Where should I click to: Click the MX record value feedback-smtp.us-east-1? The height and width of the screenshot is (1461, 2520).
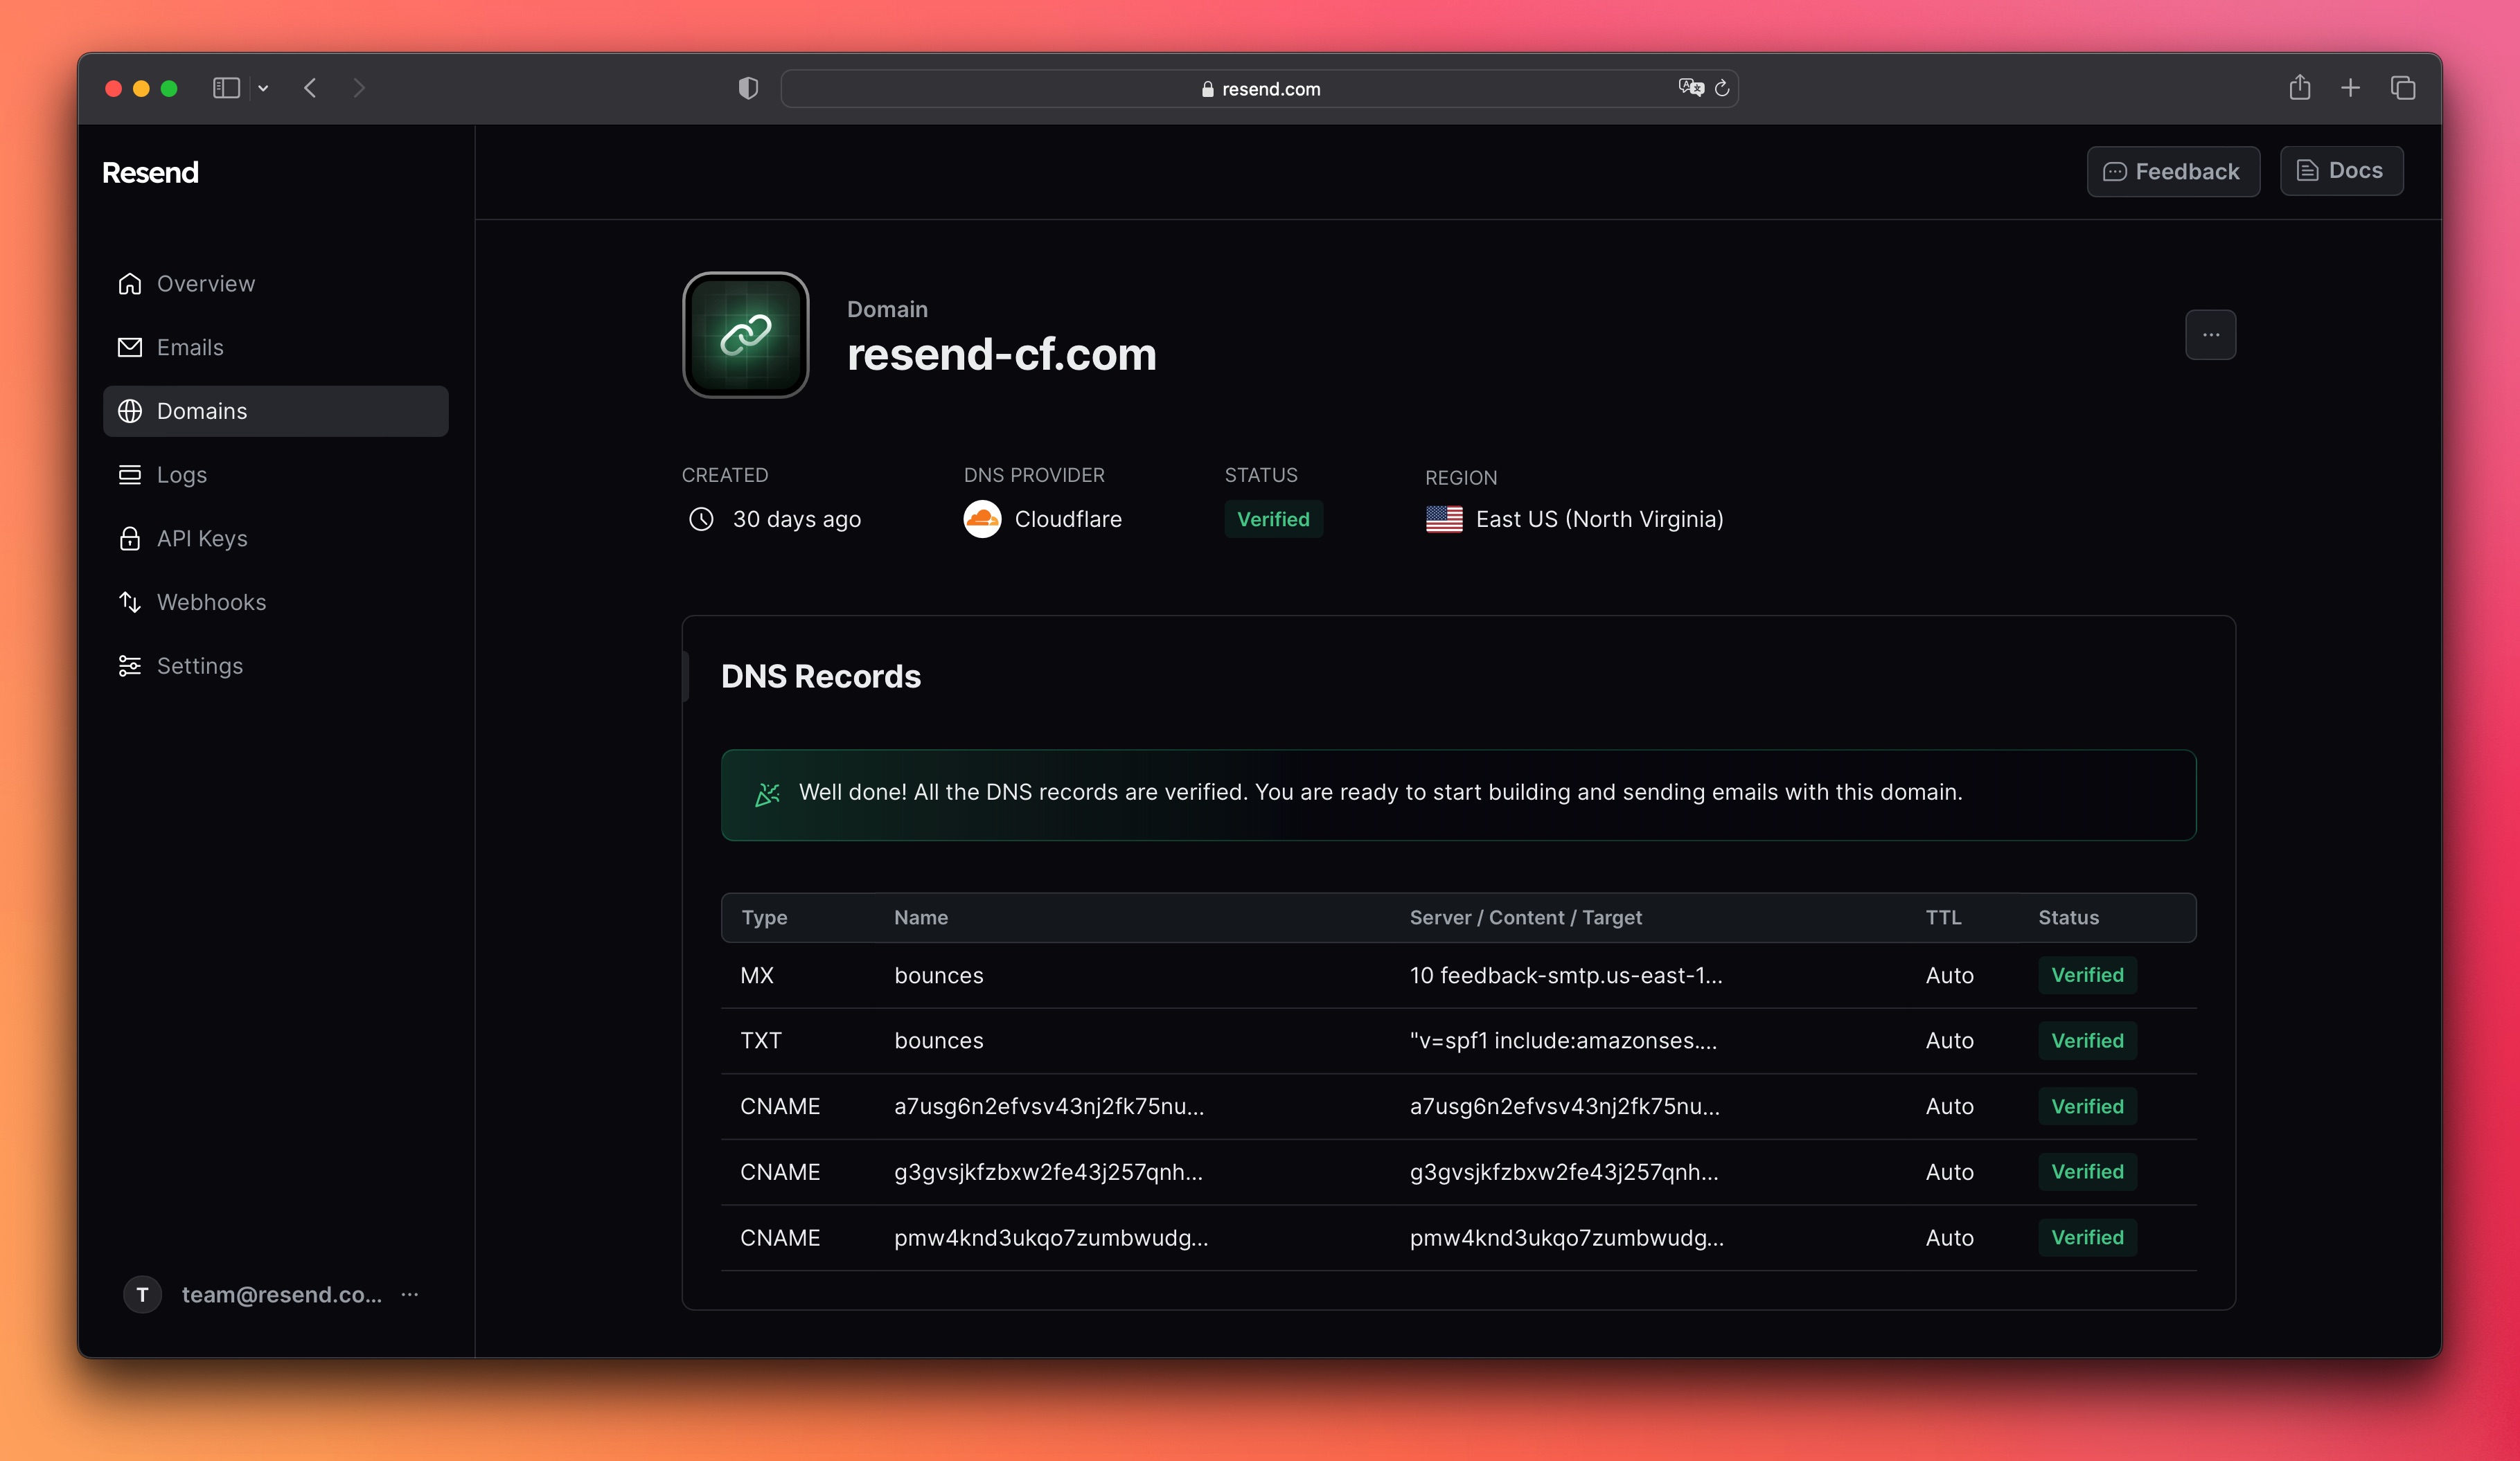coord(1565,976)
